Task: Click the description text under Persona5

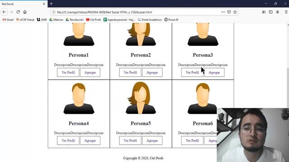Action: [141, 133]
